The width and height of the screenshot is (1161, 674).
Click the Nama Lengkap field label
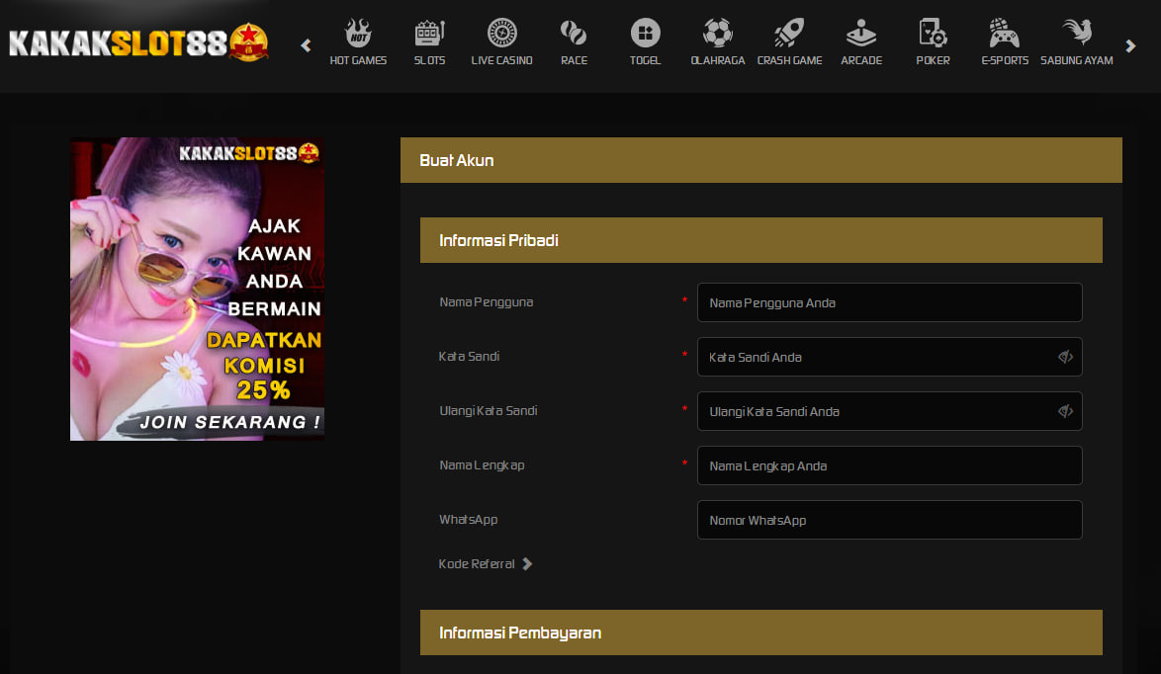(x=482, y=465)
